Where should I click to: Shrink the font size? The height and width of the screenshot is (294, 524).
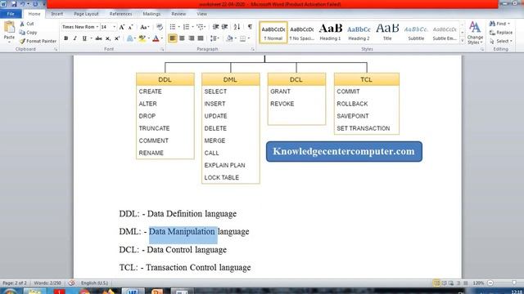pyautogui.click(x=131, y=27)
